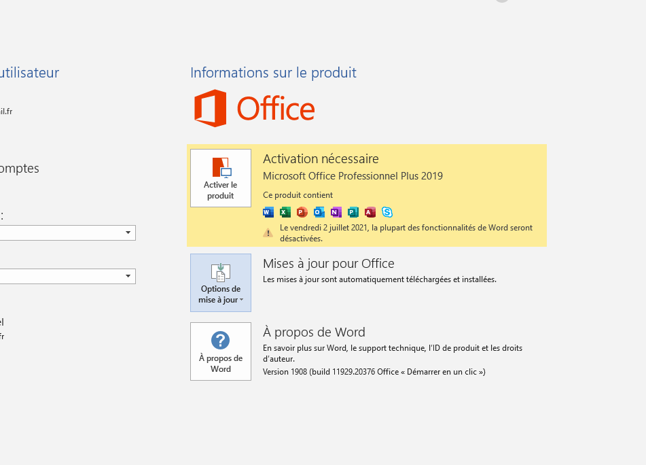Click the Mises à jour pour Office heading

click(x=328, y=263)
